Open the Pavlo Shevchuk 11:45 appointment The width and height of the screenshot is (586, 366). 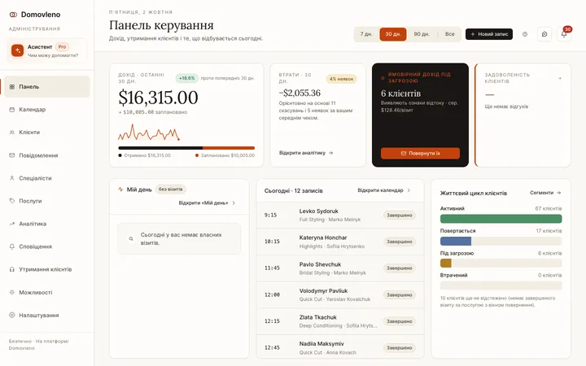[x=340, y=268]
